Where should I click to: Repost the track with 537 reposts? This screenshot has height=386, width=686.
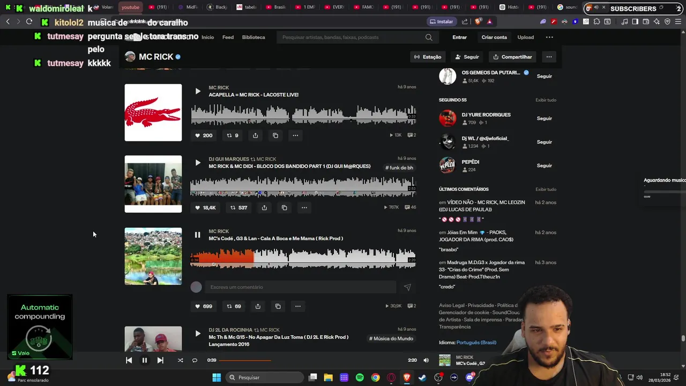tap(239, 207)
